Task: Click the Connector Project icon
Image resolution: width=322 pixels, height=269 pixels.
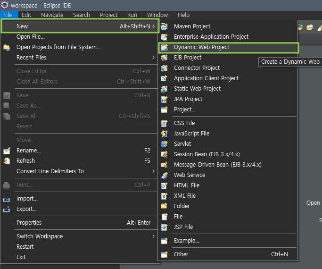Action: pyautogui.click(x=164, y=68)
